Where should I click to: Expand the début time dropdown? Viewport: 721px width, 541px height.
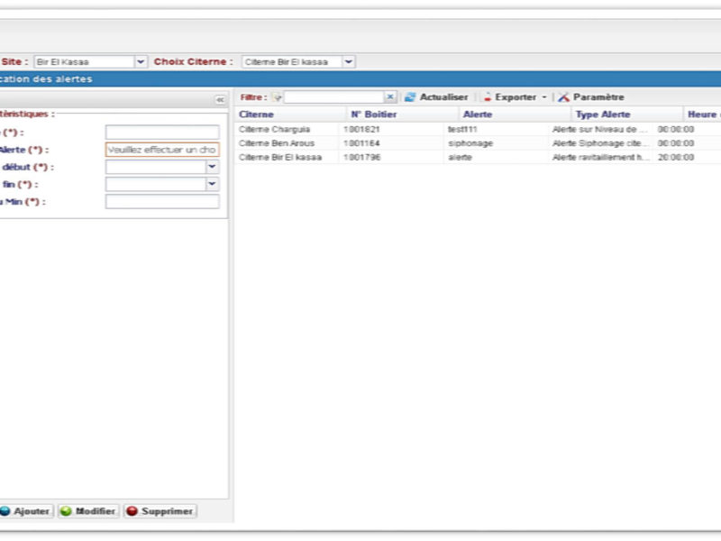(213, 167)
